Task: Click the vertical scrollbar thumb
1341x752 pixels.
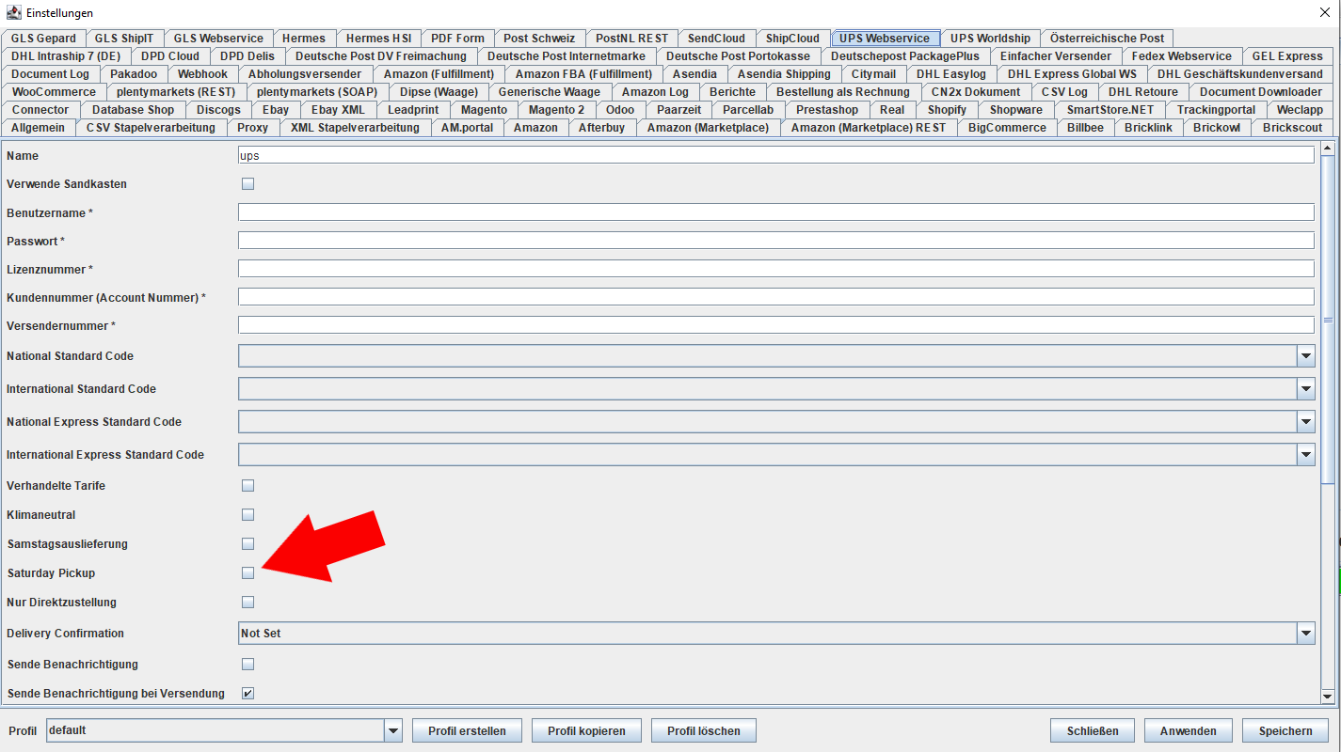Action: coord(1328,320)
